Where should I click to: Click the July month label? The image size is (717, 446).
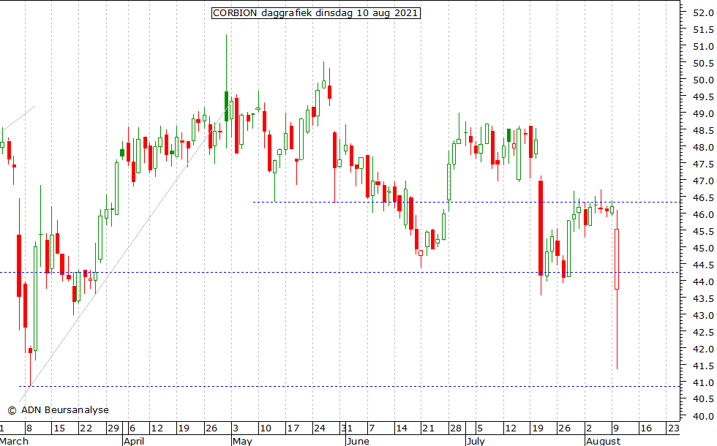(x=476, y=441)
